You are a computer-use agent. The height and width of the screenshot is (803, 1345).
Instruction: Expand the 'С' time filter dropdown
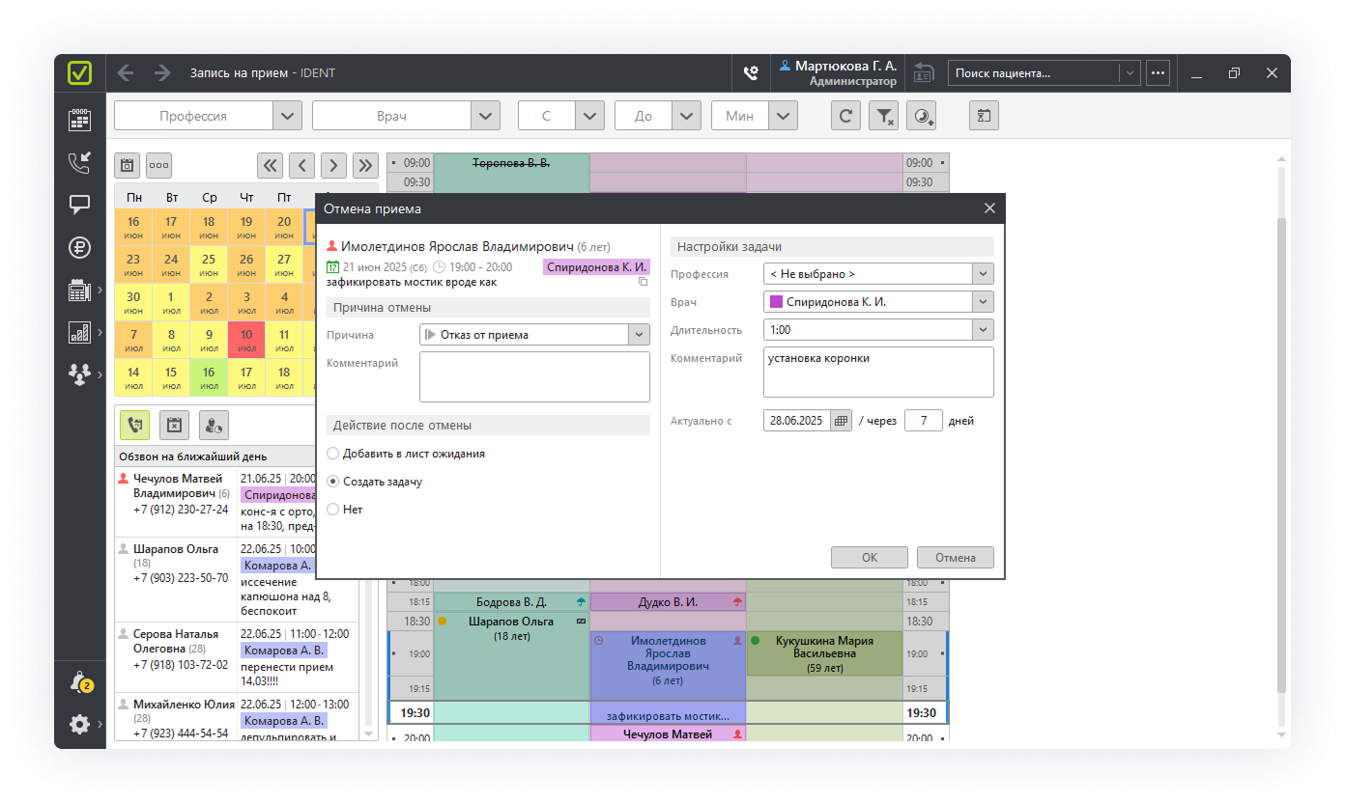tap(589, 116)
